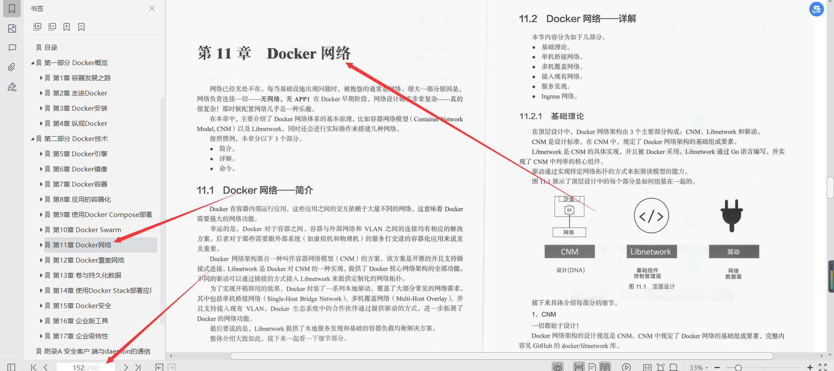Expand 第8章 应用的容器化 bookmark
The height and width of the screenshot is (371, 834).
pos(41,200)
